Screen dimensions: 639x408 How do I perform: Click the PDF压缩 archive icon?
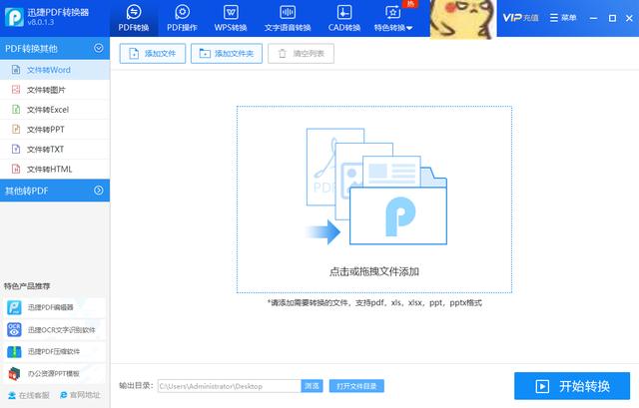click(14, 351)
